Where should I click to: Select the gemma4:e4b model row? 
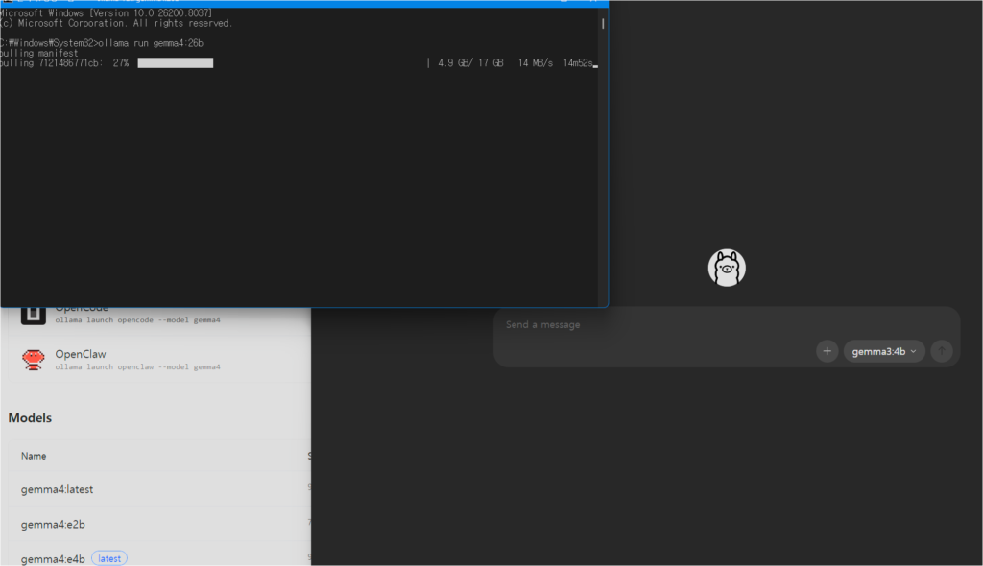53,558
